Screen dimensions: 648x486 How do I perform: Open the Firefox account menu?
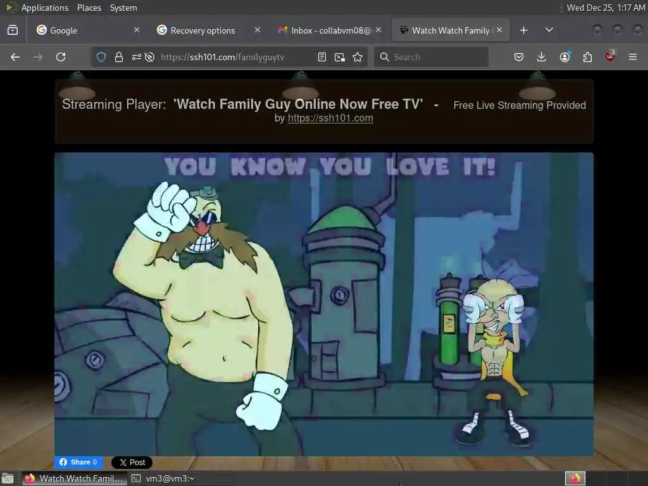point(565,57)
